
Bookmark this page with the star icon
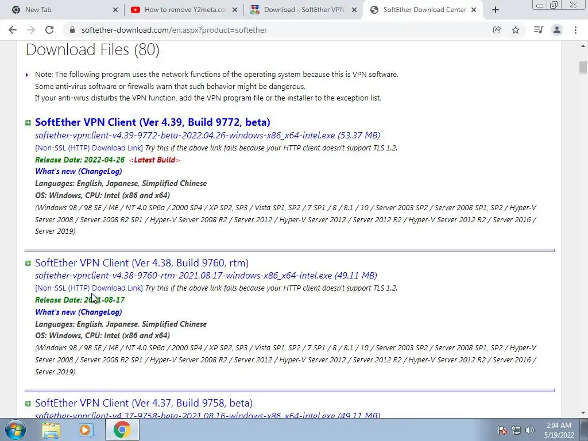tap(516, 30)
